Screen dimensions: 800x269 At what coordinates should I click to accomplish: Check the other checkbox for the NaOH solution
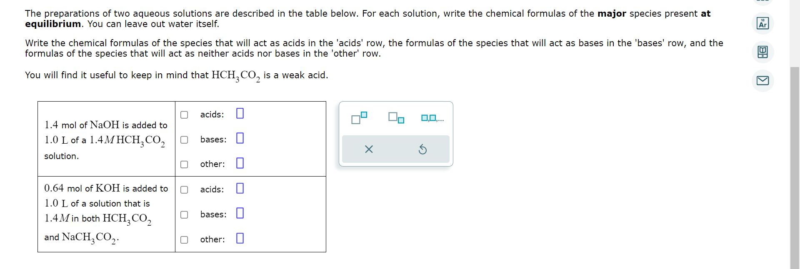pyautogui.click(x=184, y=164)
